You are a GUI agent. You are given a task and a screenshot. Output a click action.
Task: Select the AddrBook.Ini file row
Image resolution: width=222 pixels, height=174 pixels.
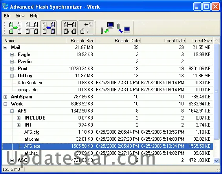[108, 83]
